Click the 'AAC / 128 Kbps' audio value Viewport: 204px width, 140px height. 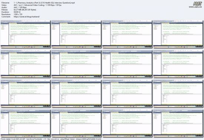coord(20,7)
